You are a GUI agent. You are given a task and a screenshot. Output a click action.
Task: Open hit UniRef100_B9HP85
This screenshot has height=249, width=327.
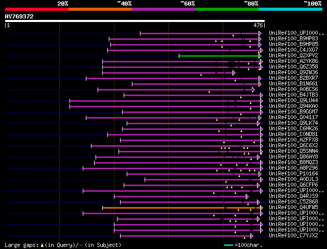point(293,44)
